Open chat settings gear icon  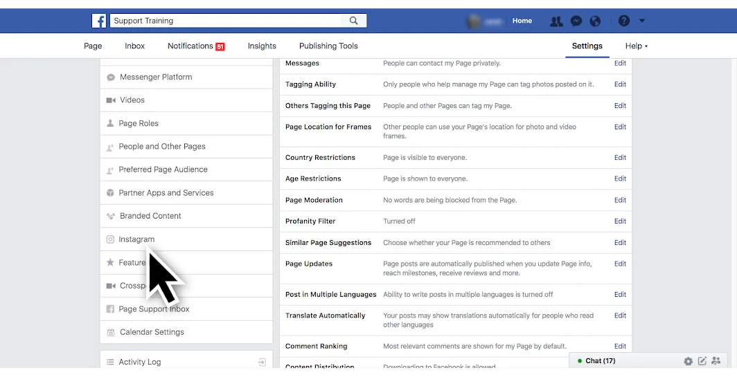coord(688,361)
